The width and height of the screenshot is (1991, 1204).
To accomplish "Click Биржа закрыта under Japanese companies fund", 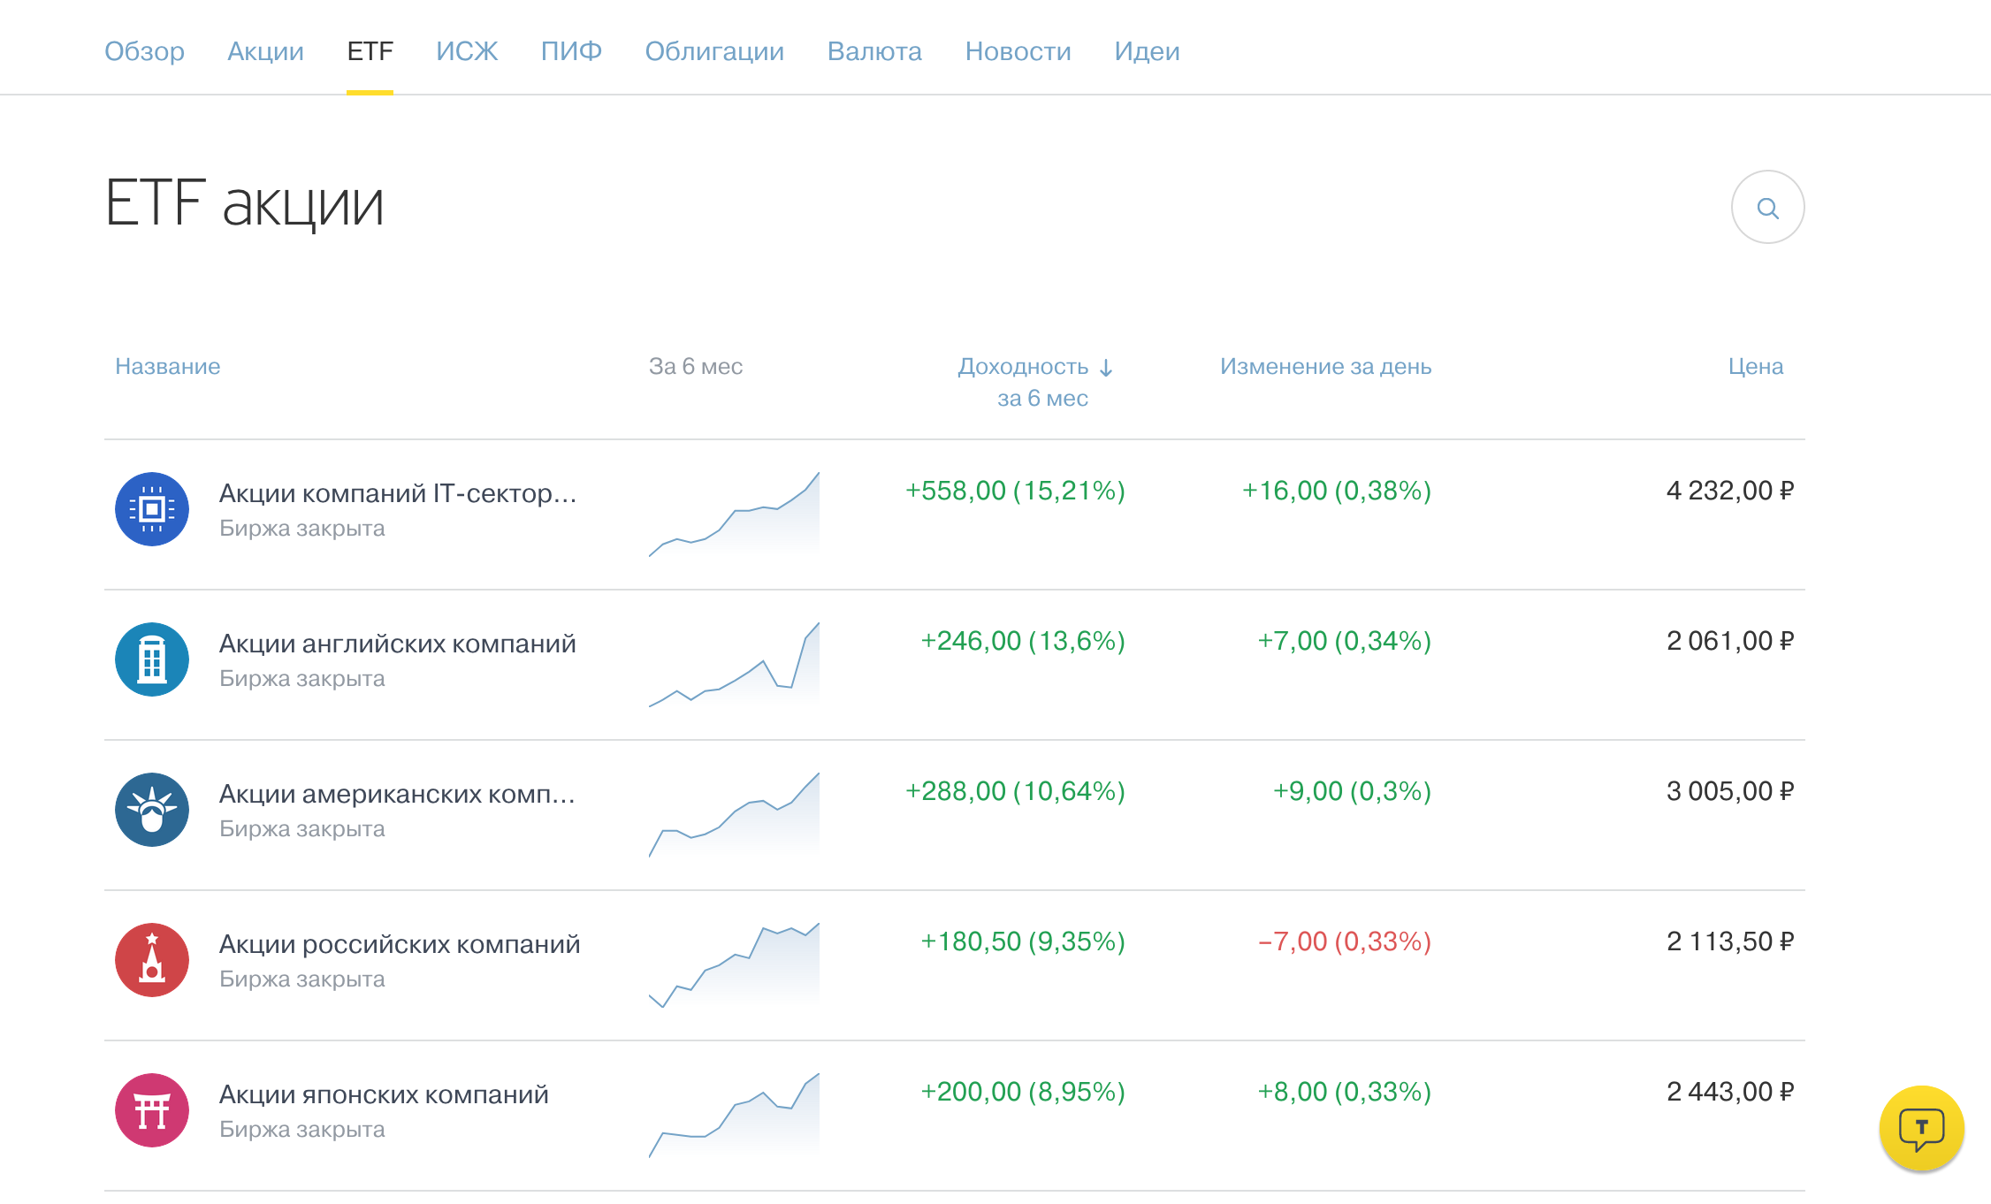I will click(302, 1130).
